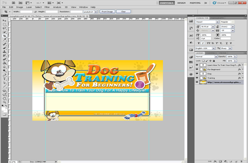Open the CS Live menu
Image resolution: width=248 pixels, height=163 pixels.
219,3
